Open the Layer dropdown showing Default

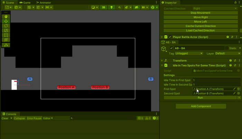pyautogui.click(x=227, y=53)
